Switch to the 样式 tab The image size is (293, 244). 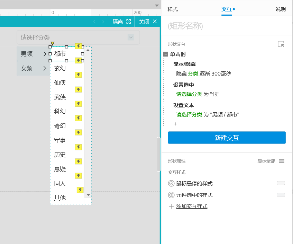point(173,9)
